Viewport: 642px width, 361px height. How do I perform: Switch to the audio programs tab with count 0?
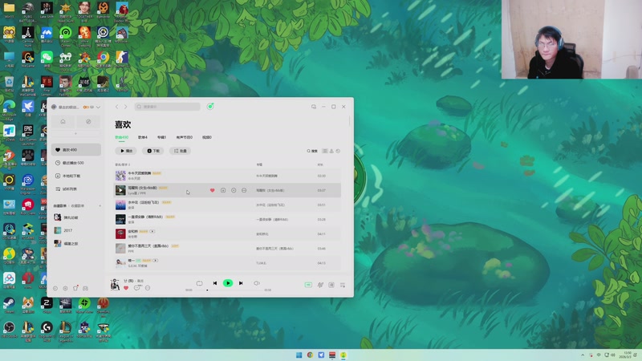(185, 137)
